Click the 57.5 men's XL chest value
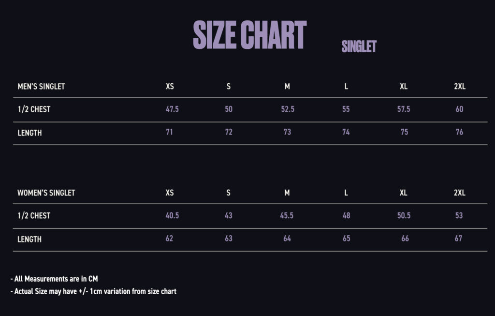Viewport: 495px width, 316px height. 404,109
